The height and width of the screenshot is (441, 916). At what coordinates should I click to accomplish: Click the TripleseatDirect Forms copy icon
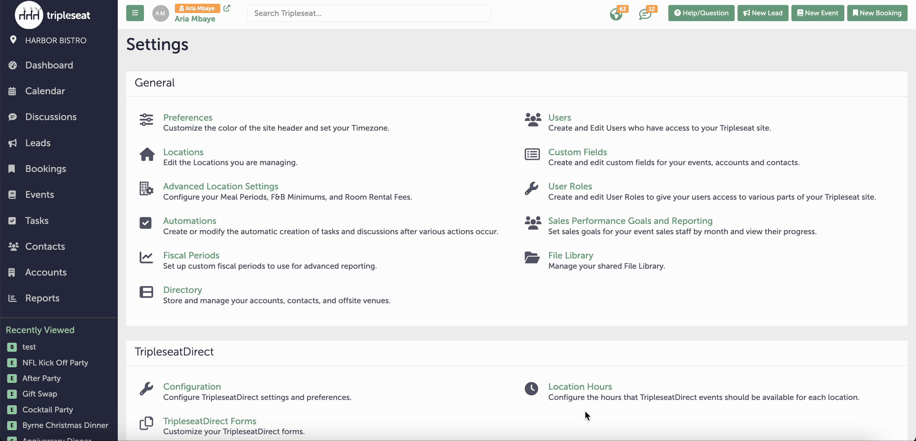(x=146, y=423)
